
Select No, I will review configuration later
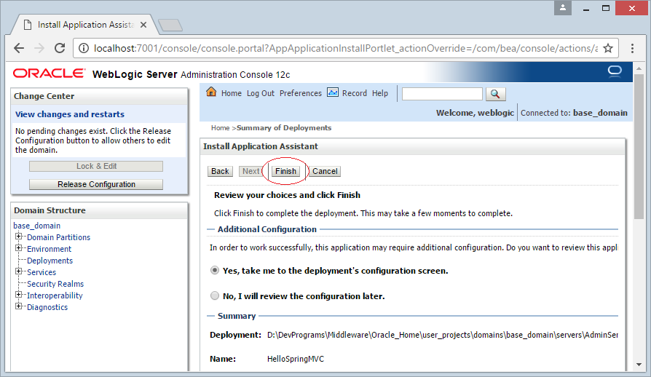click(215, 295)
